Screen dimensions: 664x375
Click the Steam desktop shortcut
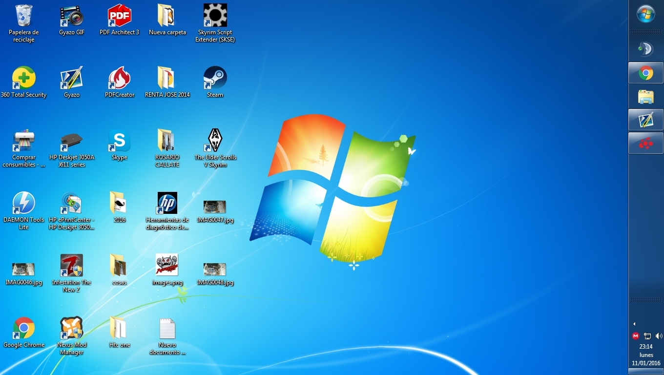tap(215, 83)
